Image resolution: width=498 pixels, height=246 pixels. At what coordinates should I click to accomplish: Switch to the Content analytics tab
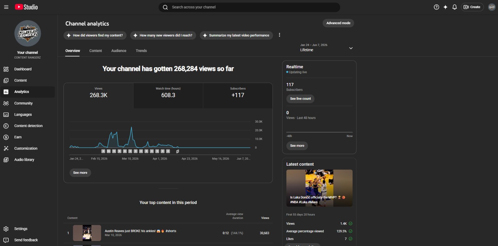point(96,51)
